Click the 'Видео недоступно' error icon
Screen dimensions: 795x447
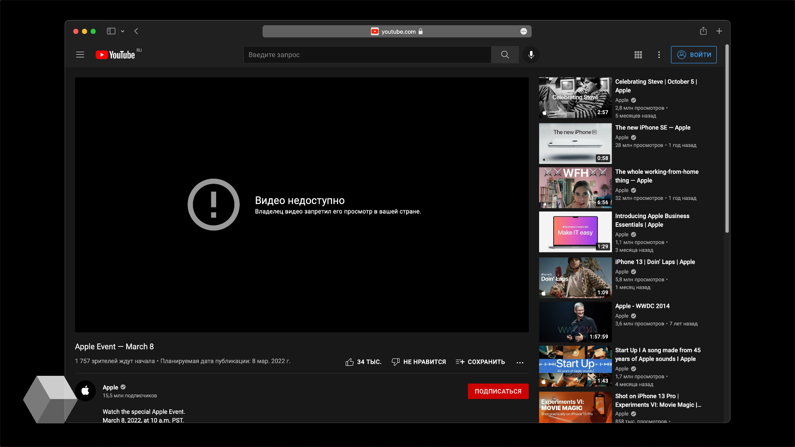point(214,204)
